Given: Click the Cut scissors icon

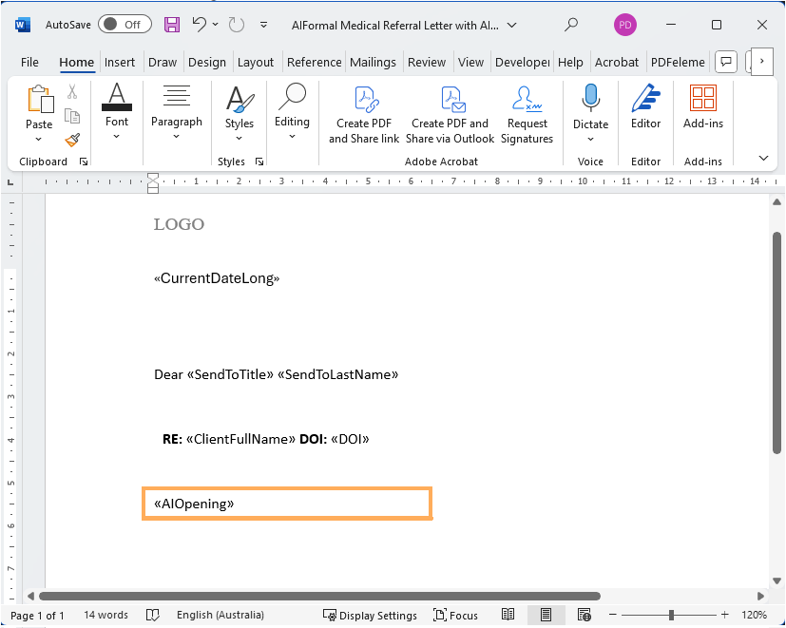Looking at the screenshot, I should click(x=72, y=92).
